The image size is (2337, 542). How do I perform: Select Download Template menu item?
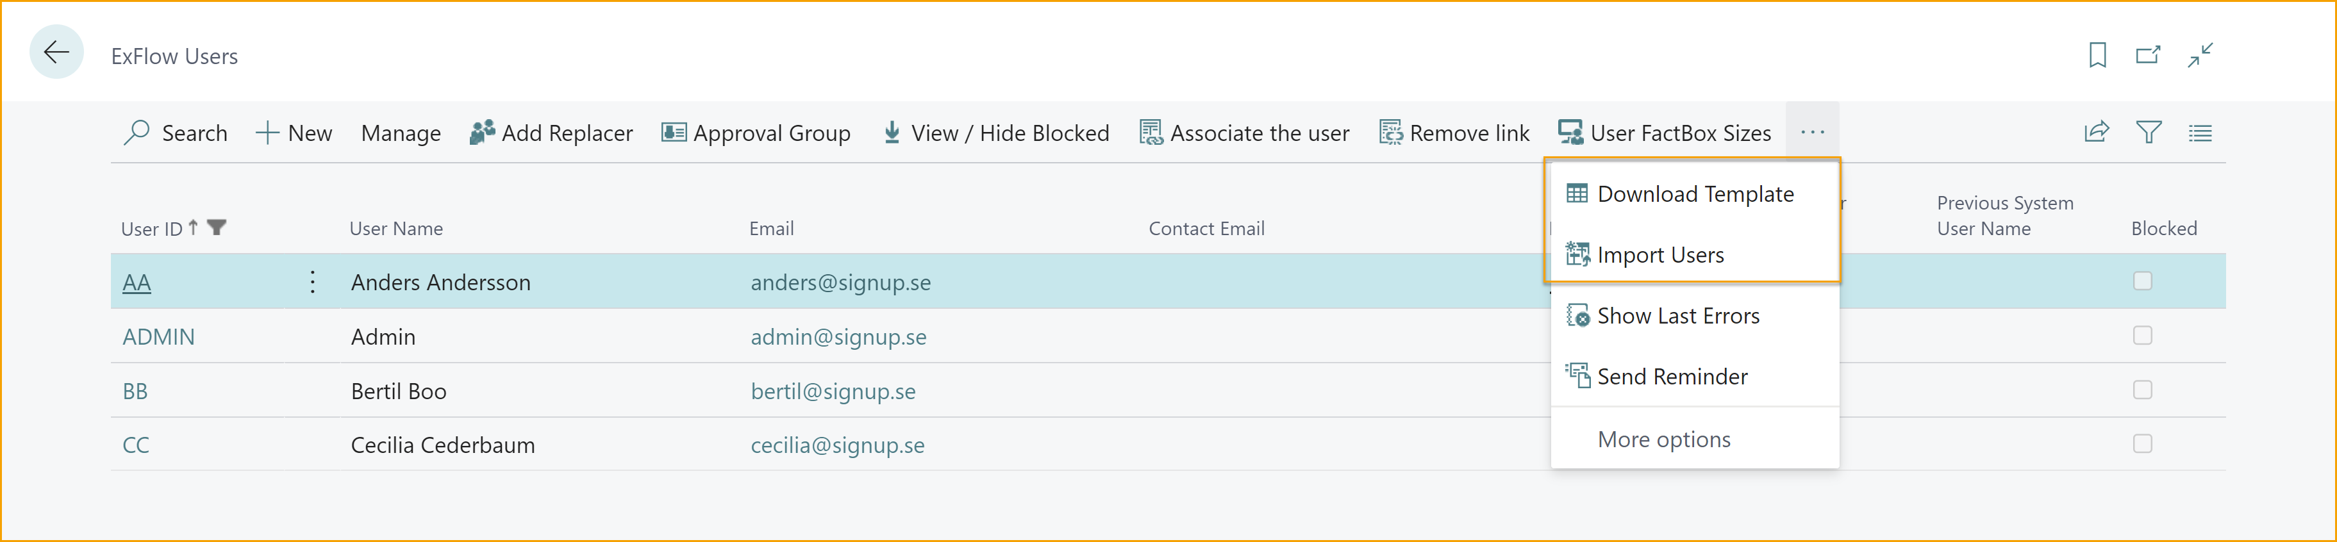1695,194
